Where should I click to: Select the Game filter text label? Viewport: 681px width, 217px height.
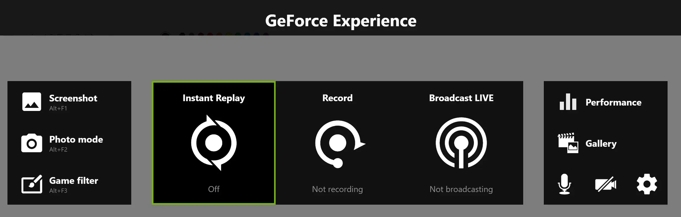point(74,181)
